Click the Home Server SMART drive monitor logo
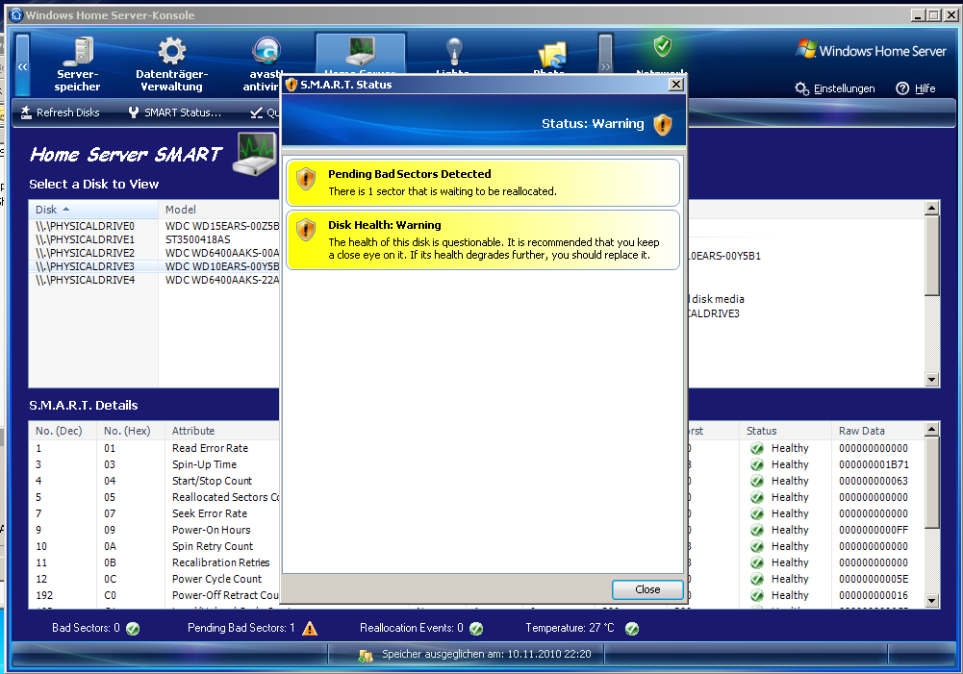 click(x=256, y=154)
